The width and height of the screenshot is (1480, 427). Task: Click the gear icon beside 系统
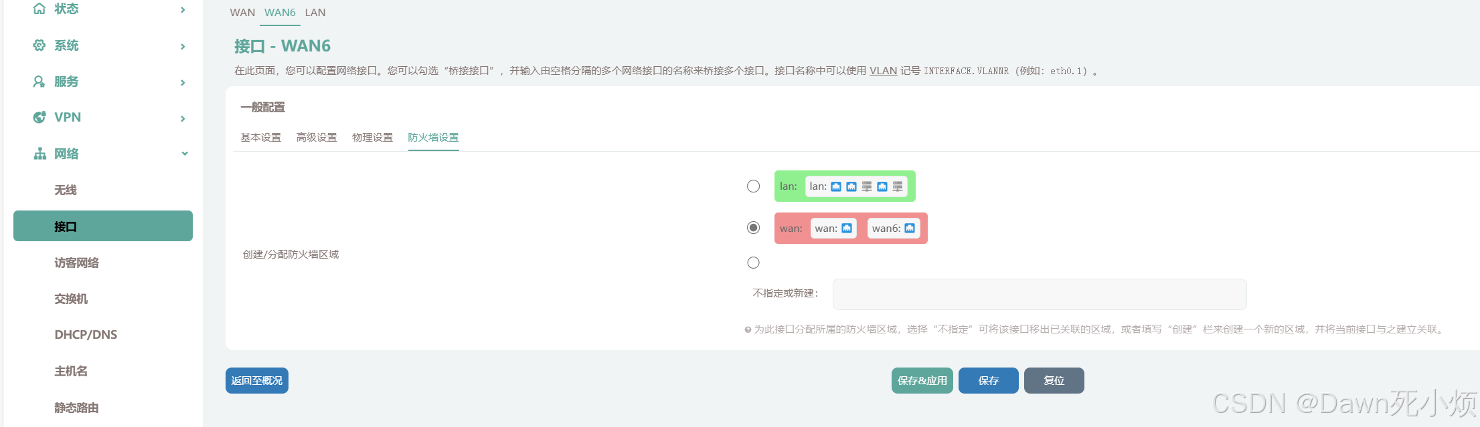(x=39, y=45)
